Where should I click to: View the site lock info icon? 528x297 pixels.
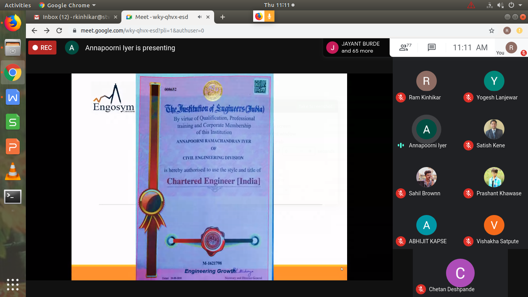click(x=75, y=31)
